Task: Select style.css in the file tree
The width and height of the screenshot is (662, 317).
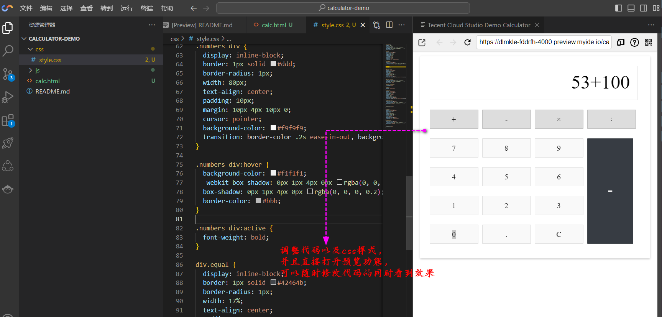Action: coord(91,60)
